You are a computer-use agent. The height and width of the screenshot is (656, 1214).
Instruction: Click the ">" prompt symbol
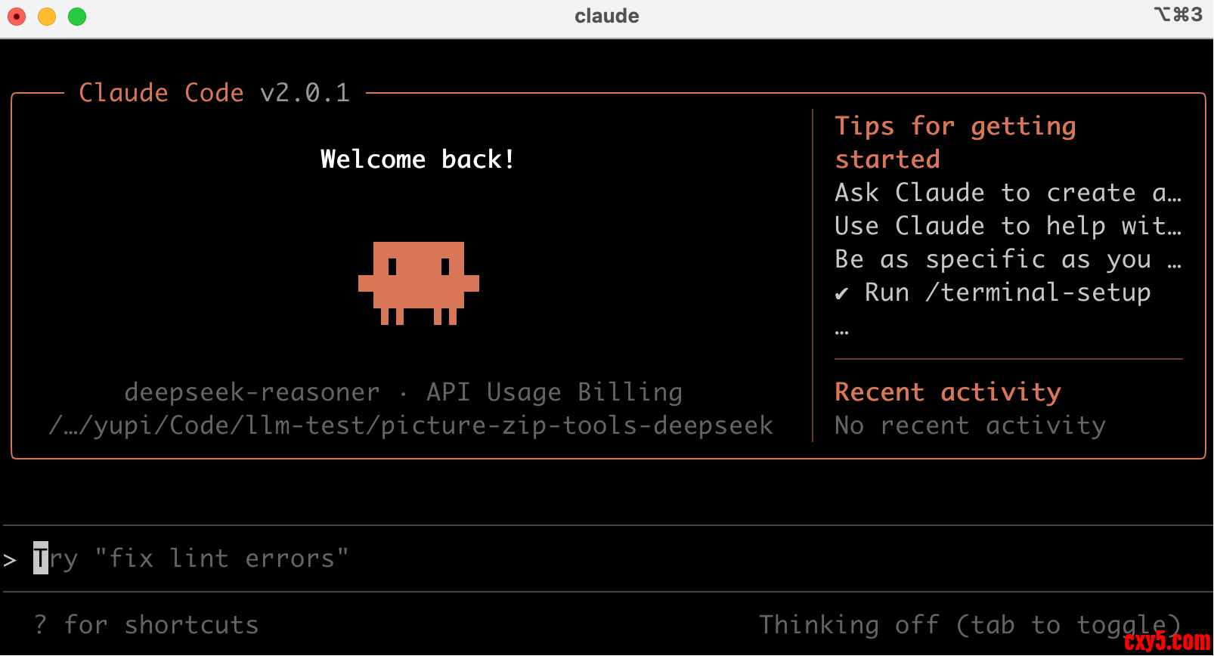click(10, 560)
